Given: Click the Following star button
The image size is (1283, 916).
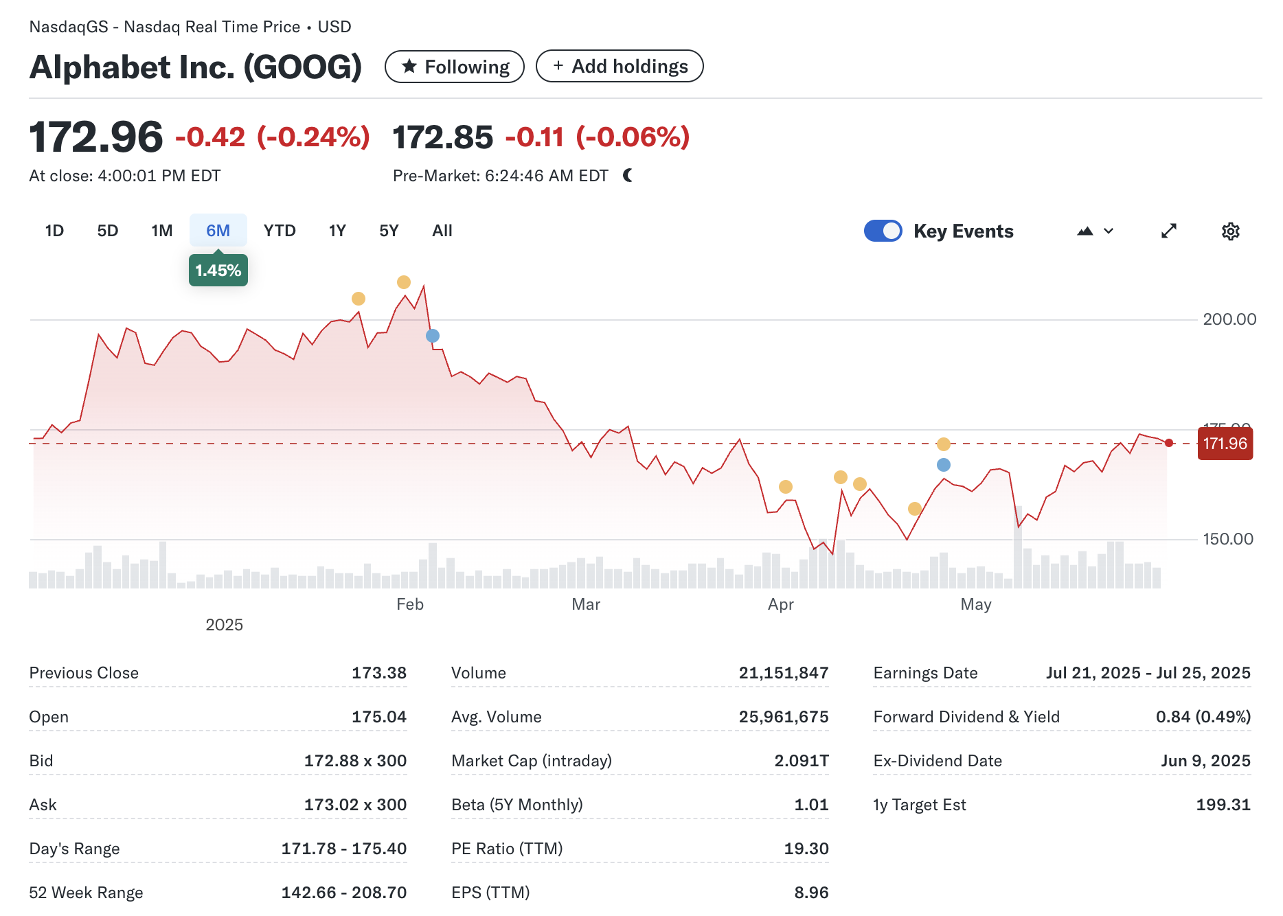Looking at the screenshot, I should click(455, 67).
